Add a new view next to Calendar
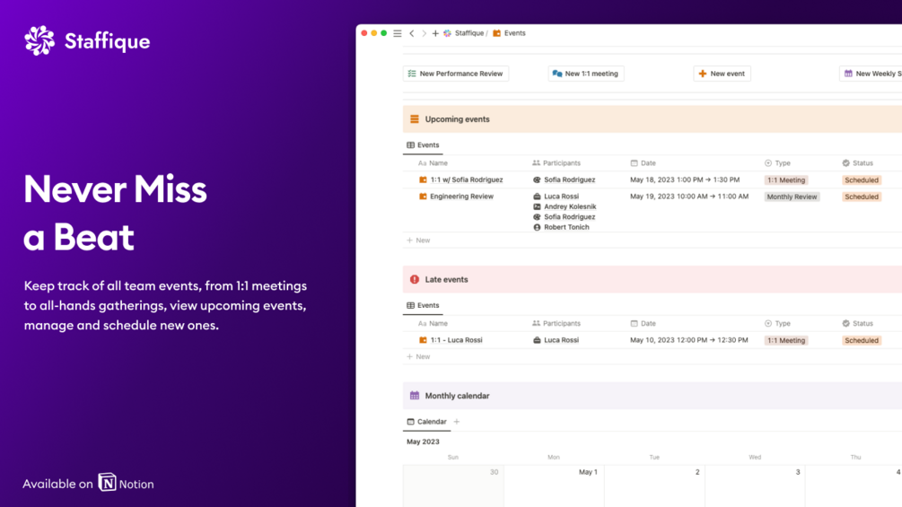Image resolution: width=902 pixels, height=507 pixels. (x=457, y=422)
